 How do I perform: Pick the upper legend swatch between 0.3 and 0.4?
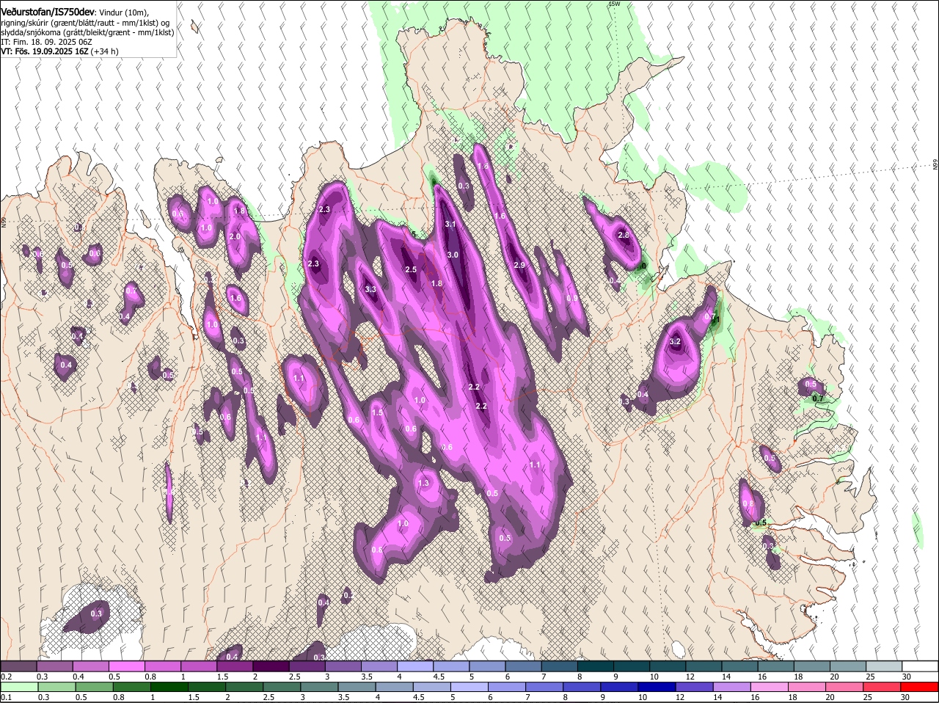point(55,666)
